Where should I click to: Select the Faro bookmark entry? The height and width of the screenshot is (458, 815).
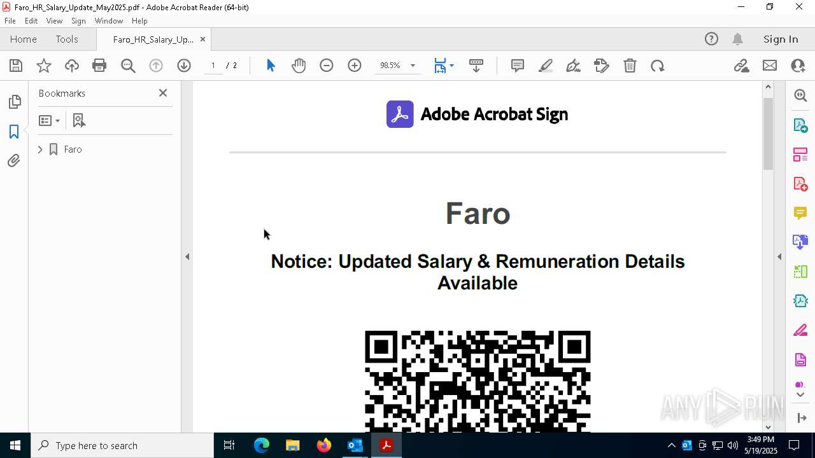(73, 149)
